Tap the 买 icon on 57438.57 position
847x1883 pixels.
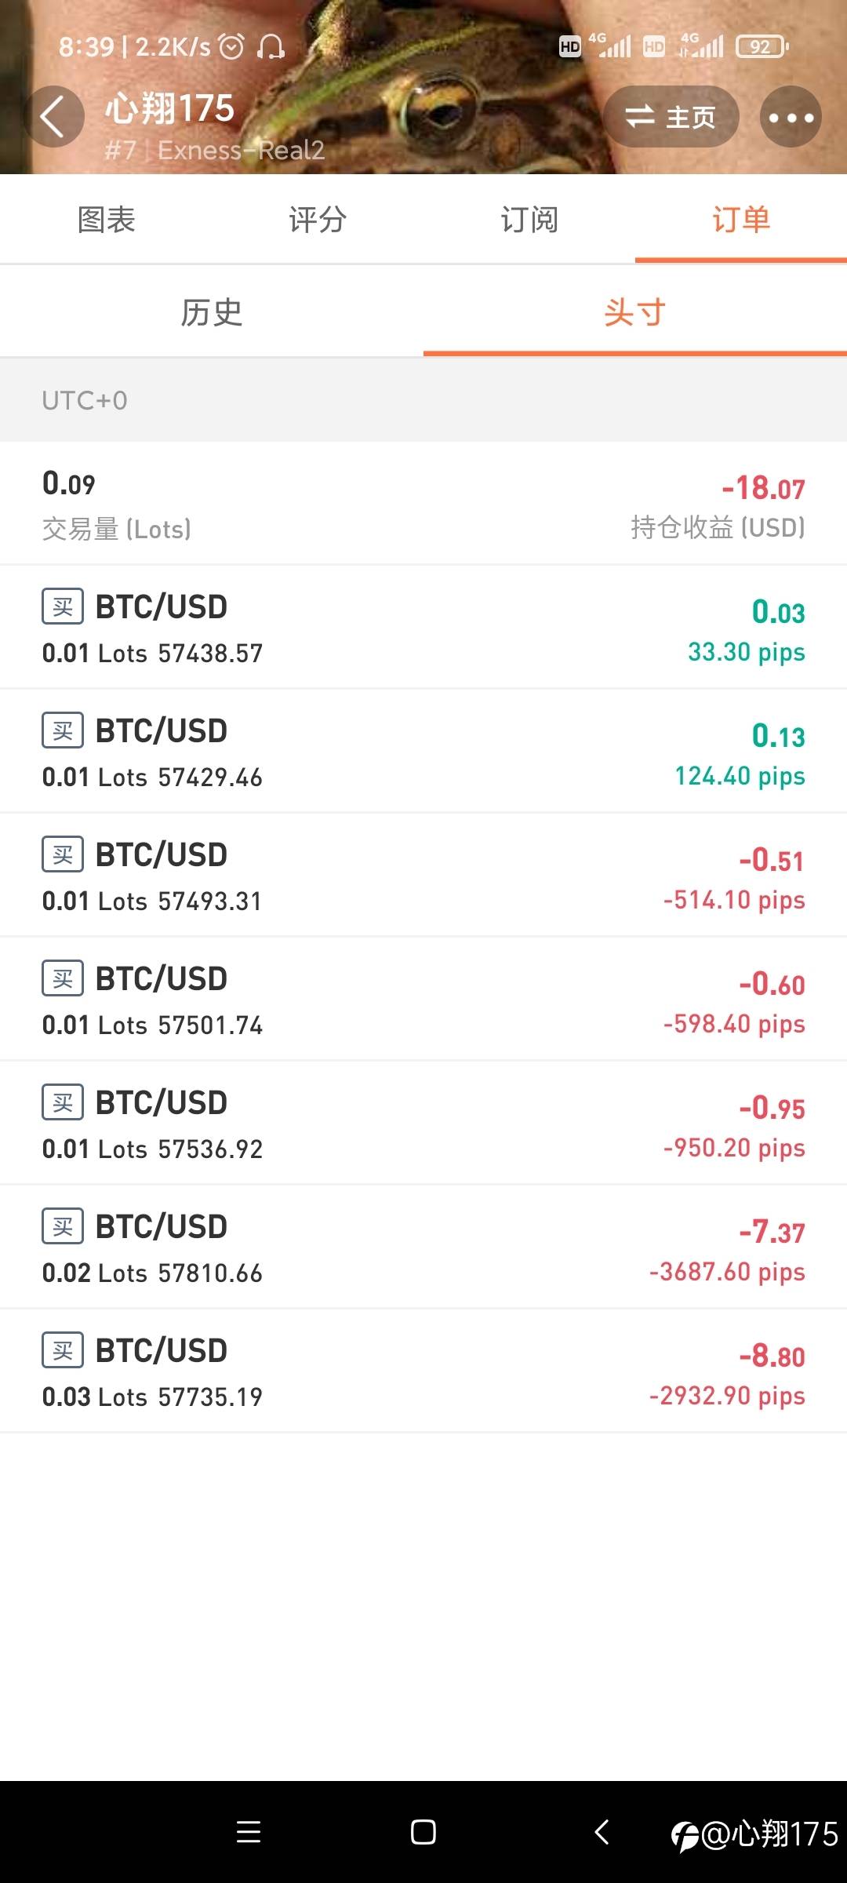pyautogui.click(x=63, y=607)
